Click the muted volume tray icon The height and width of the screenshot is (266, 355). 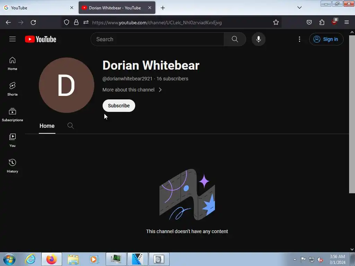[320, 259]
